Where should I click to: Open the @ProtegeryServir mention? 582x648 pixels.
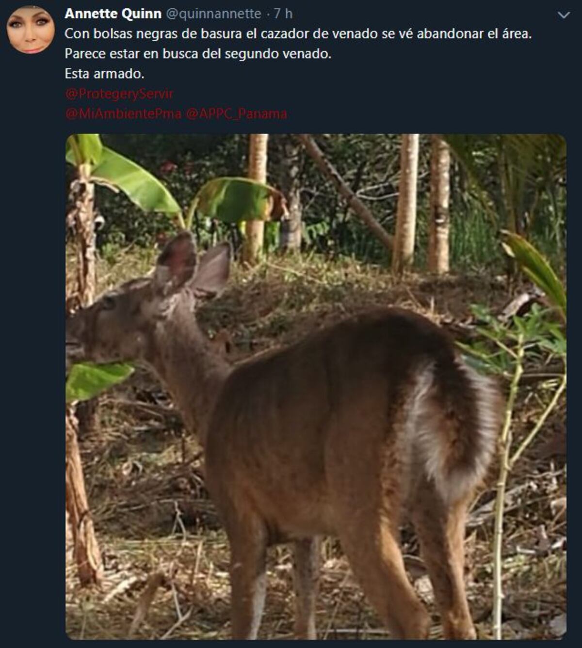pyautogui.click(x=119, y=94)
